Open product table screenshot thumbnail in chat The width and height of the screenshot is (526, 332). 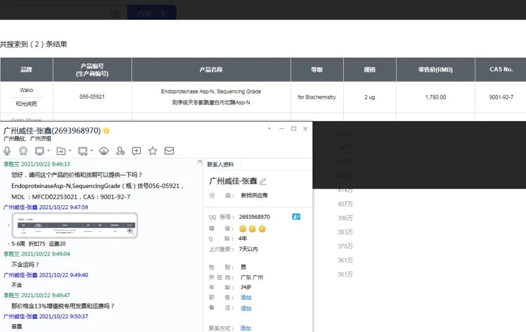(75, 225)
